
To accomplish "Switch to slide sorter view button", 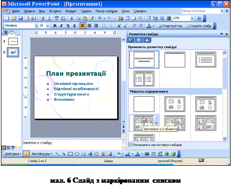I will (x=9, y=148).
